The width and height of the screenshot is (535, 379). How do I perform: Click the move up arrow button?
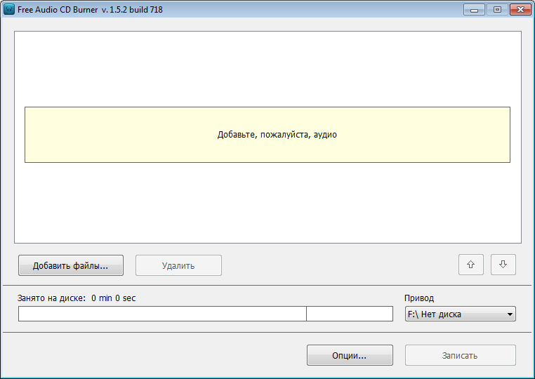pos(471,265)
